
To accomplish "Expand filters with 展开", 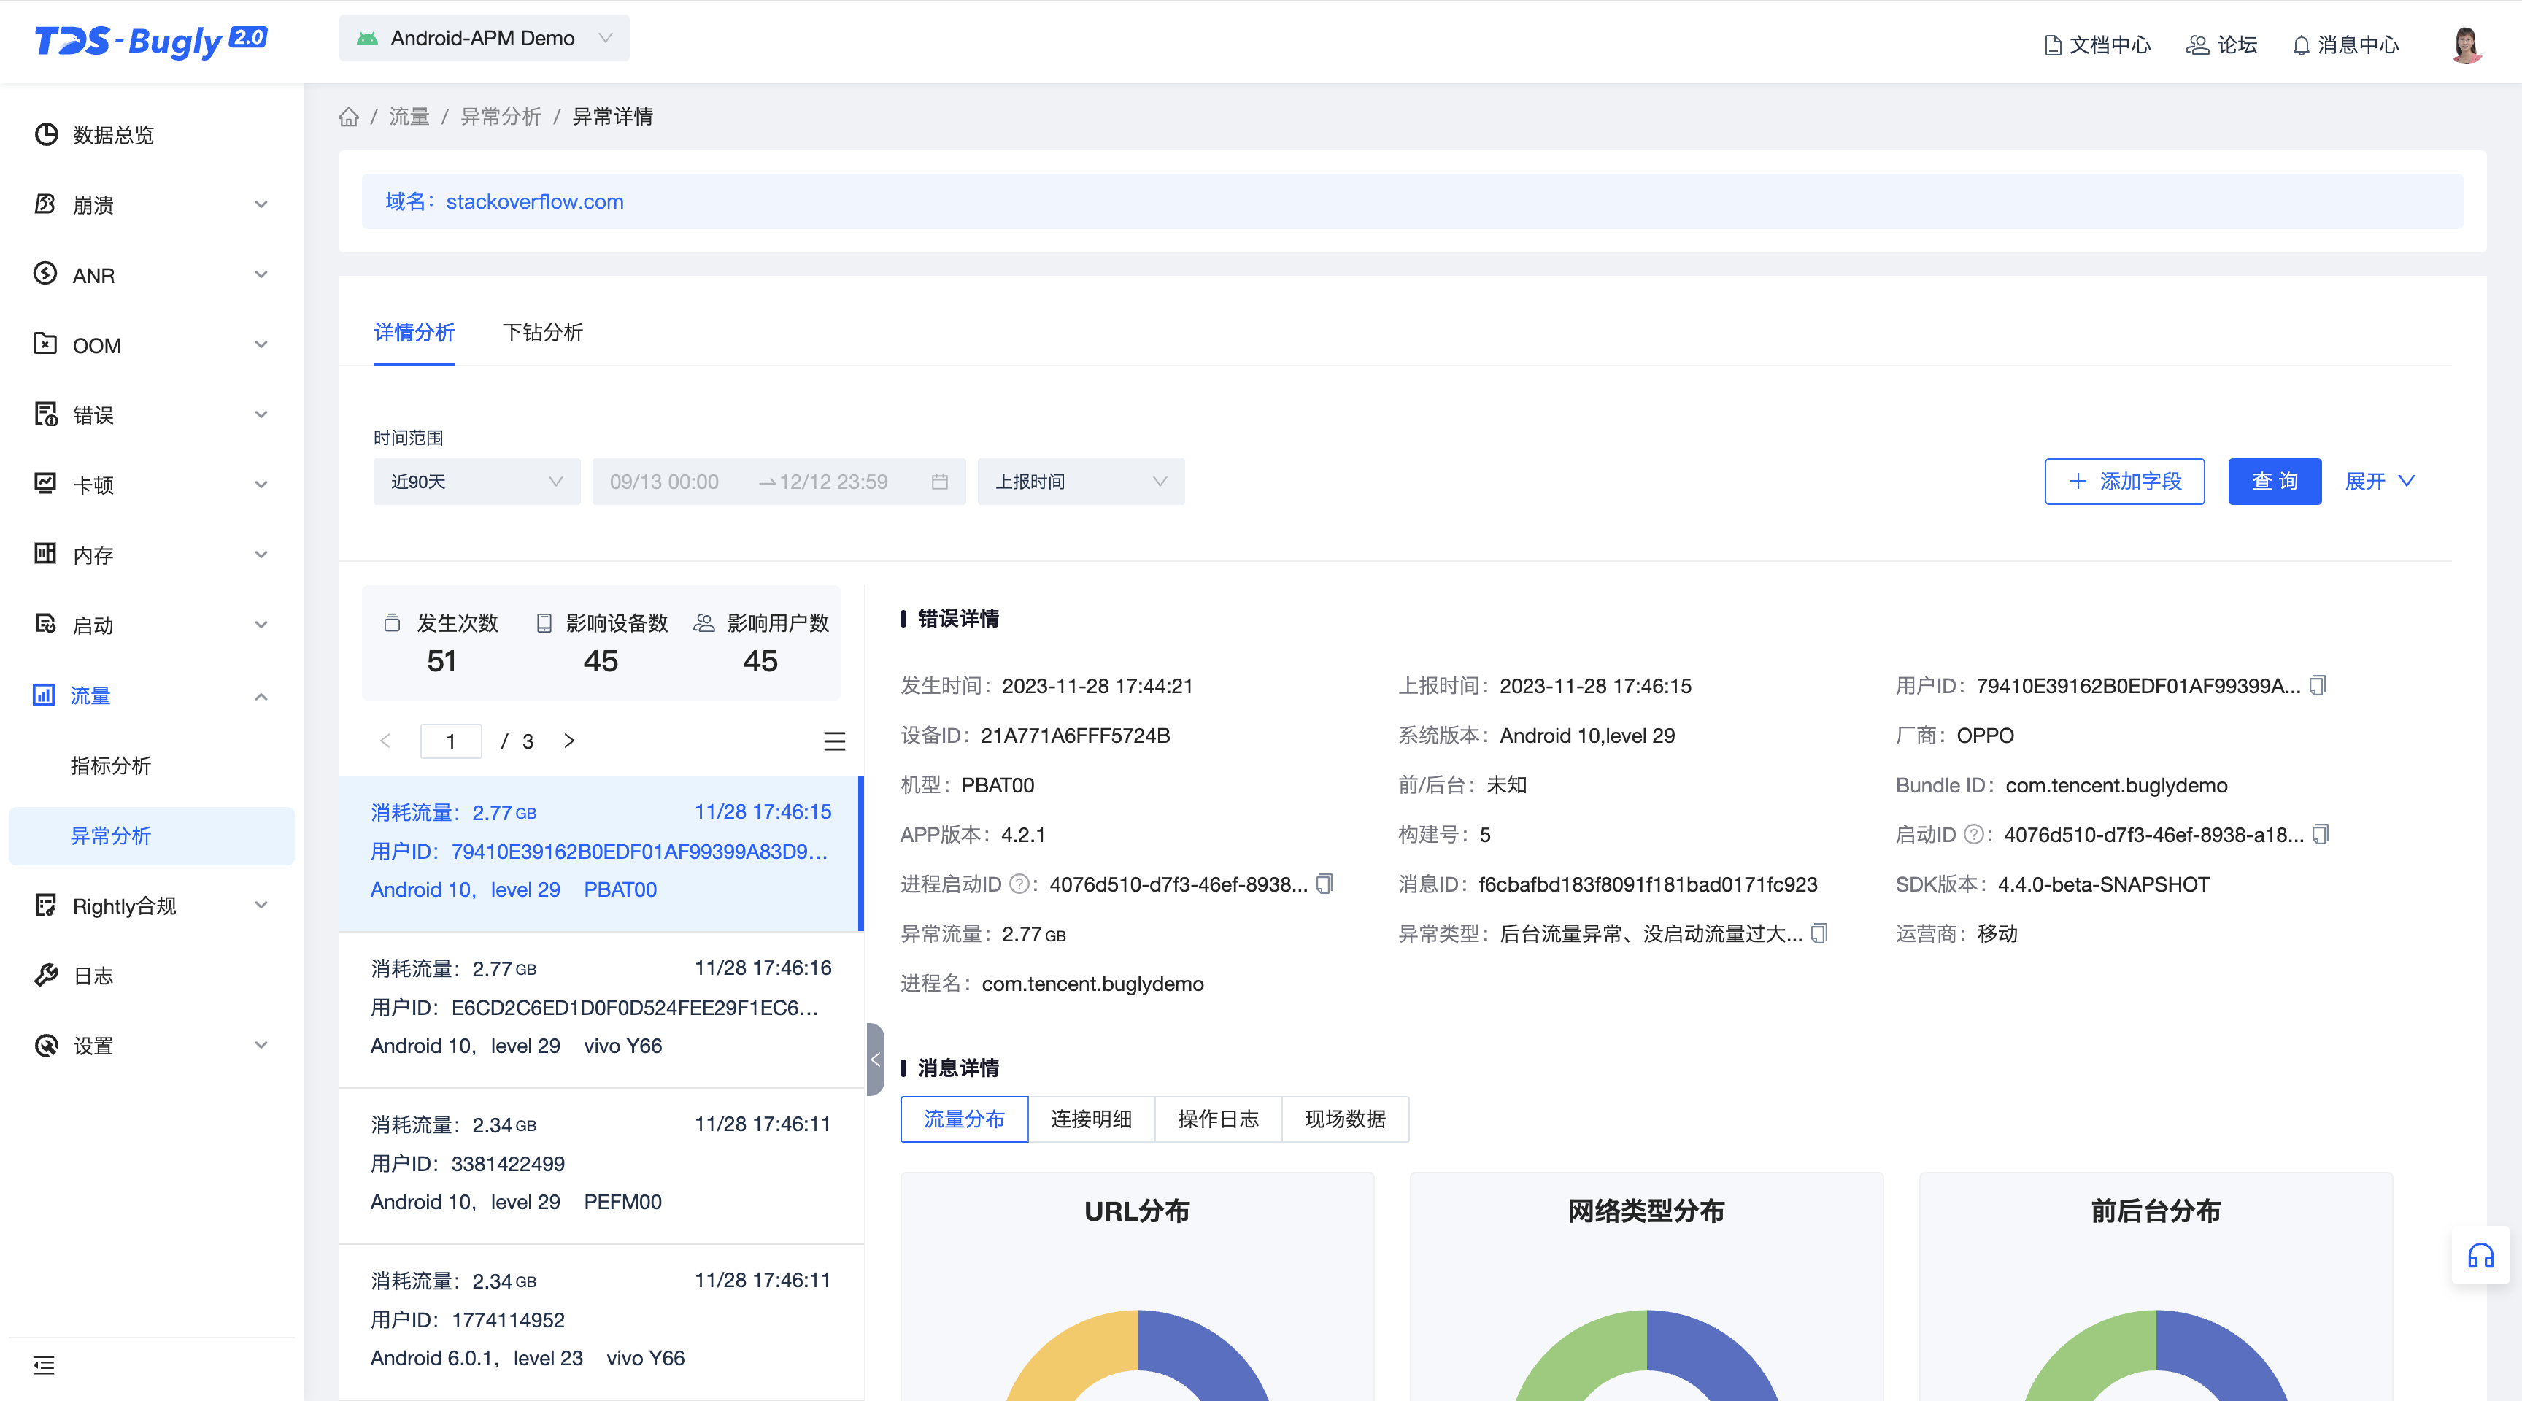I will [x=2380, y=482].
